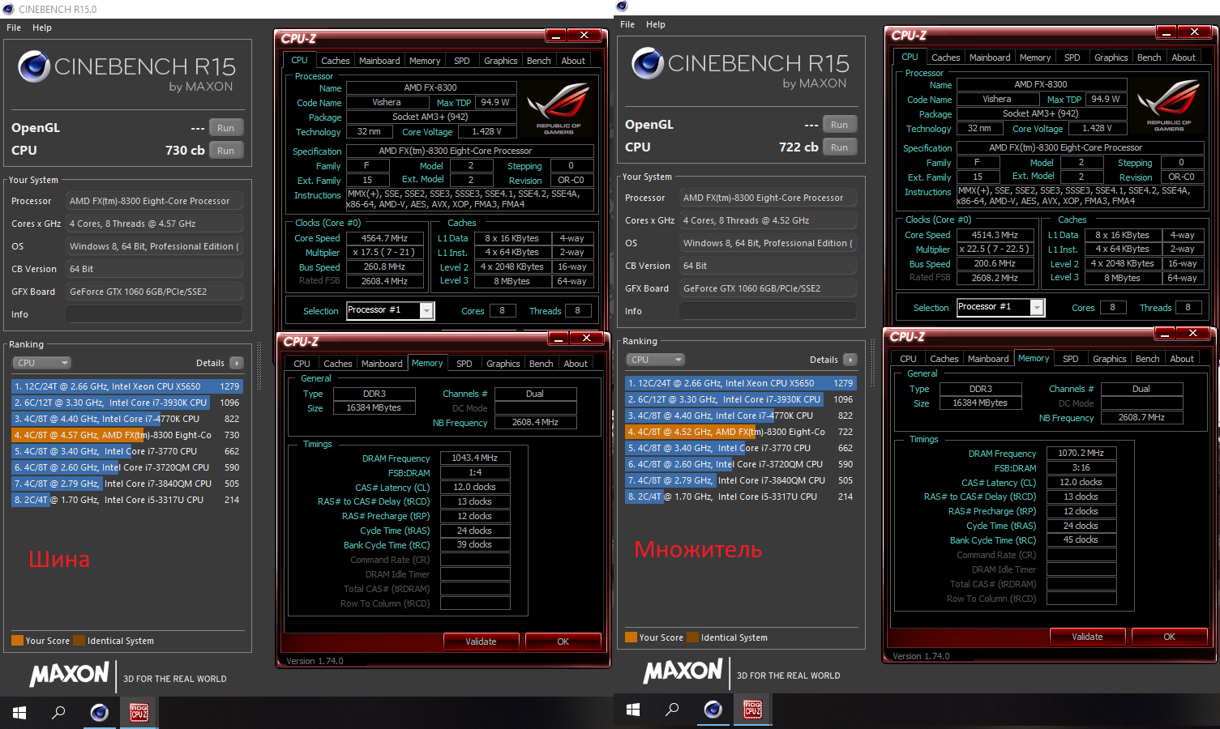
Task: Switch to Caches tab in right lower CPU-Z
Action: [944, 359]
